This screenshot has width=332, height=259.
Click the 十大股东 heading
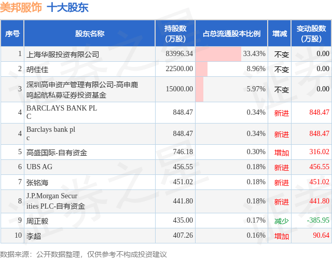(x=67, y=8)
